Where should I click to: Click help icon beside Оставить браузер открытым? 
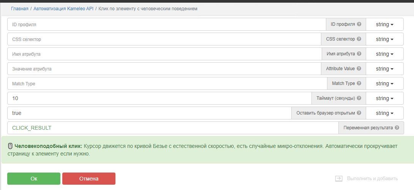coord(359,113)
